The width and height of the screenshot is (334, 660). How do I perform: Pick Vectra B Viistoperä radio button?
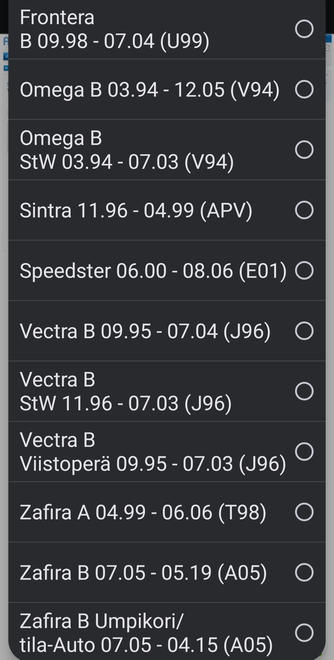pos(304,452)
